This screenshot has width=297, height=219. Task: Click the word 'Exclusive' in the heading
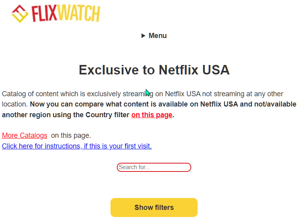[109, 70]
